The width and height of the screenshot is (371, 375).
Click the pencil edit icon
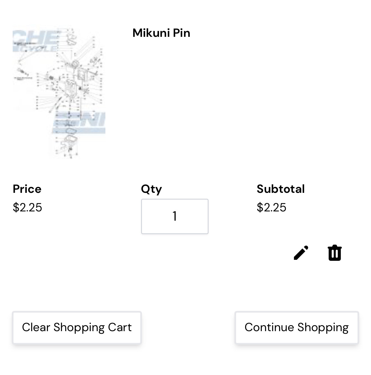pos(301,253)
